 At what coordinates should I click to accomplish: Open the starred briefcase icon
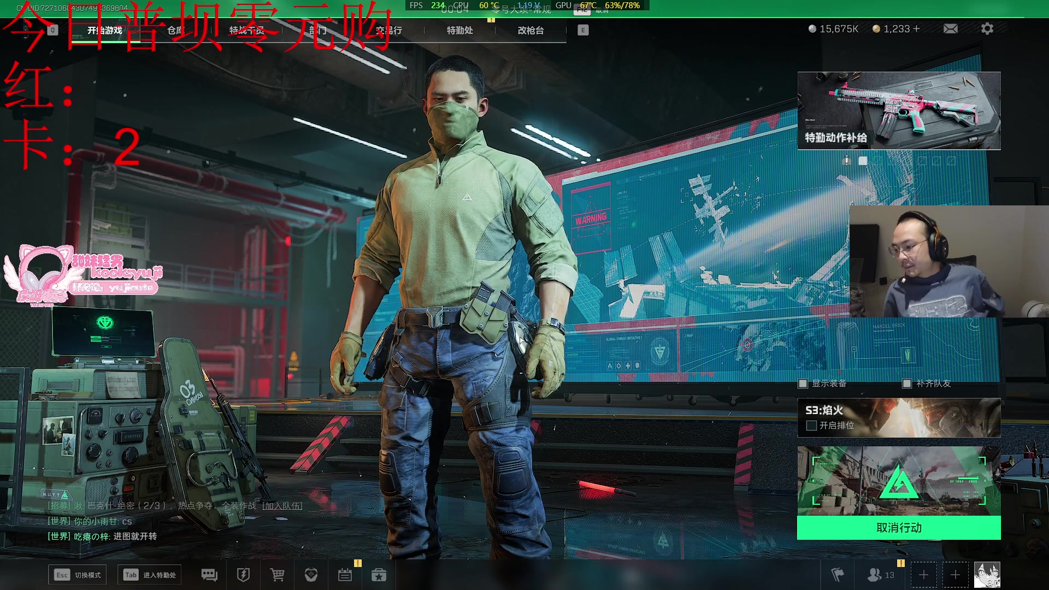(379, 575)
